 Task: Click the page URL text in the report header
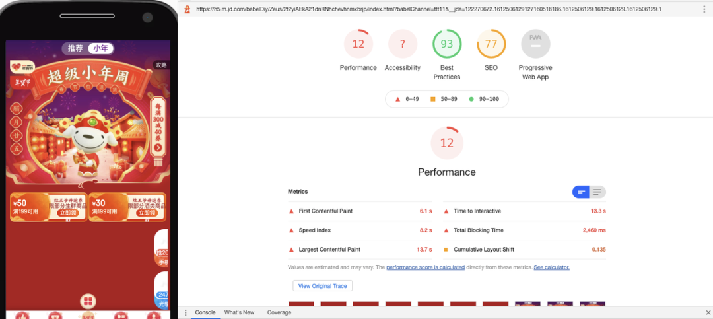[429, 9]
